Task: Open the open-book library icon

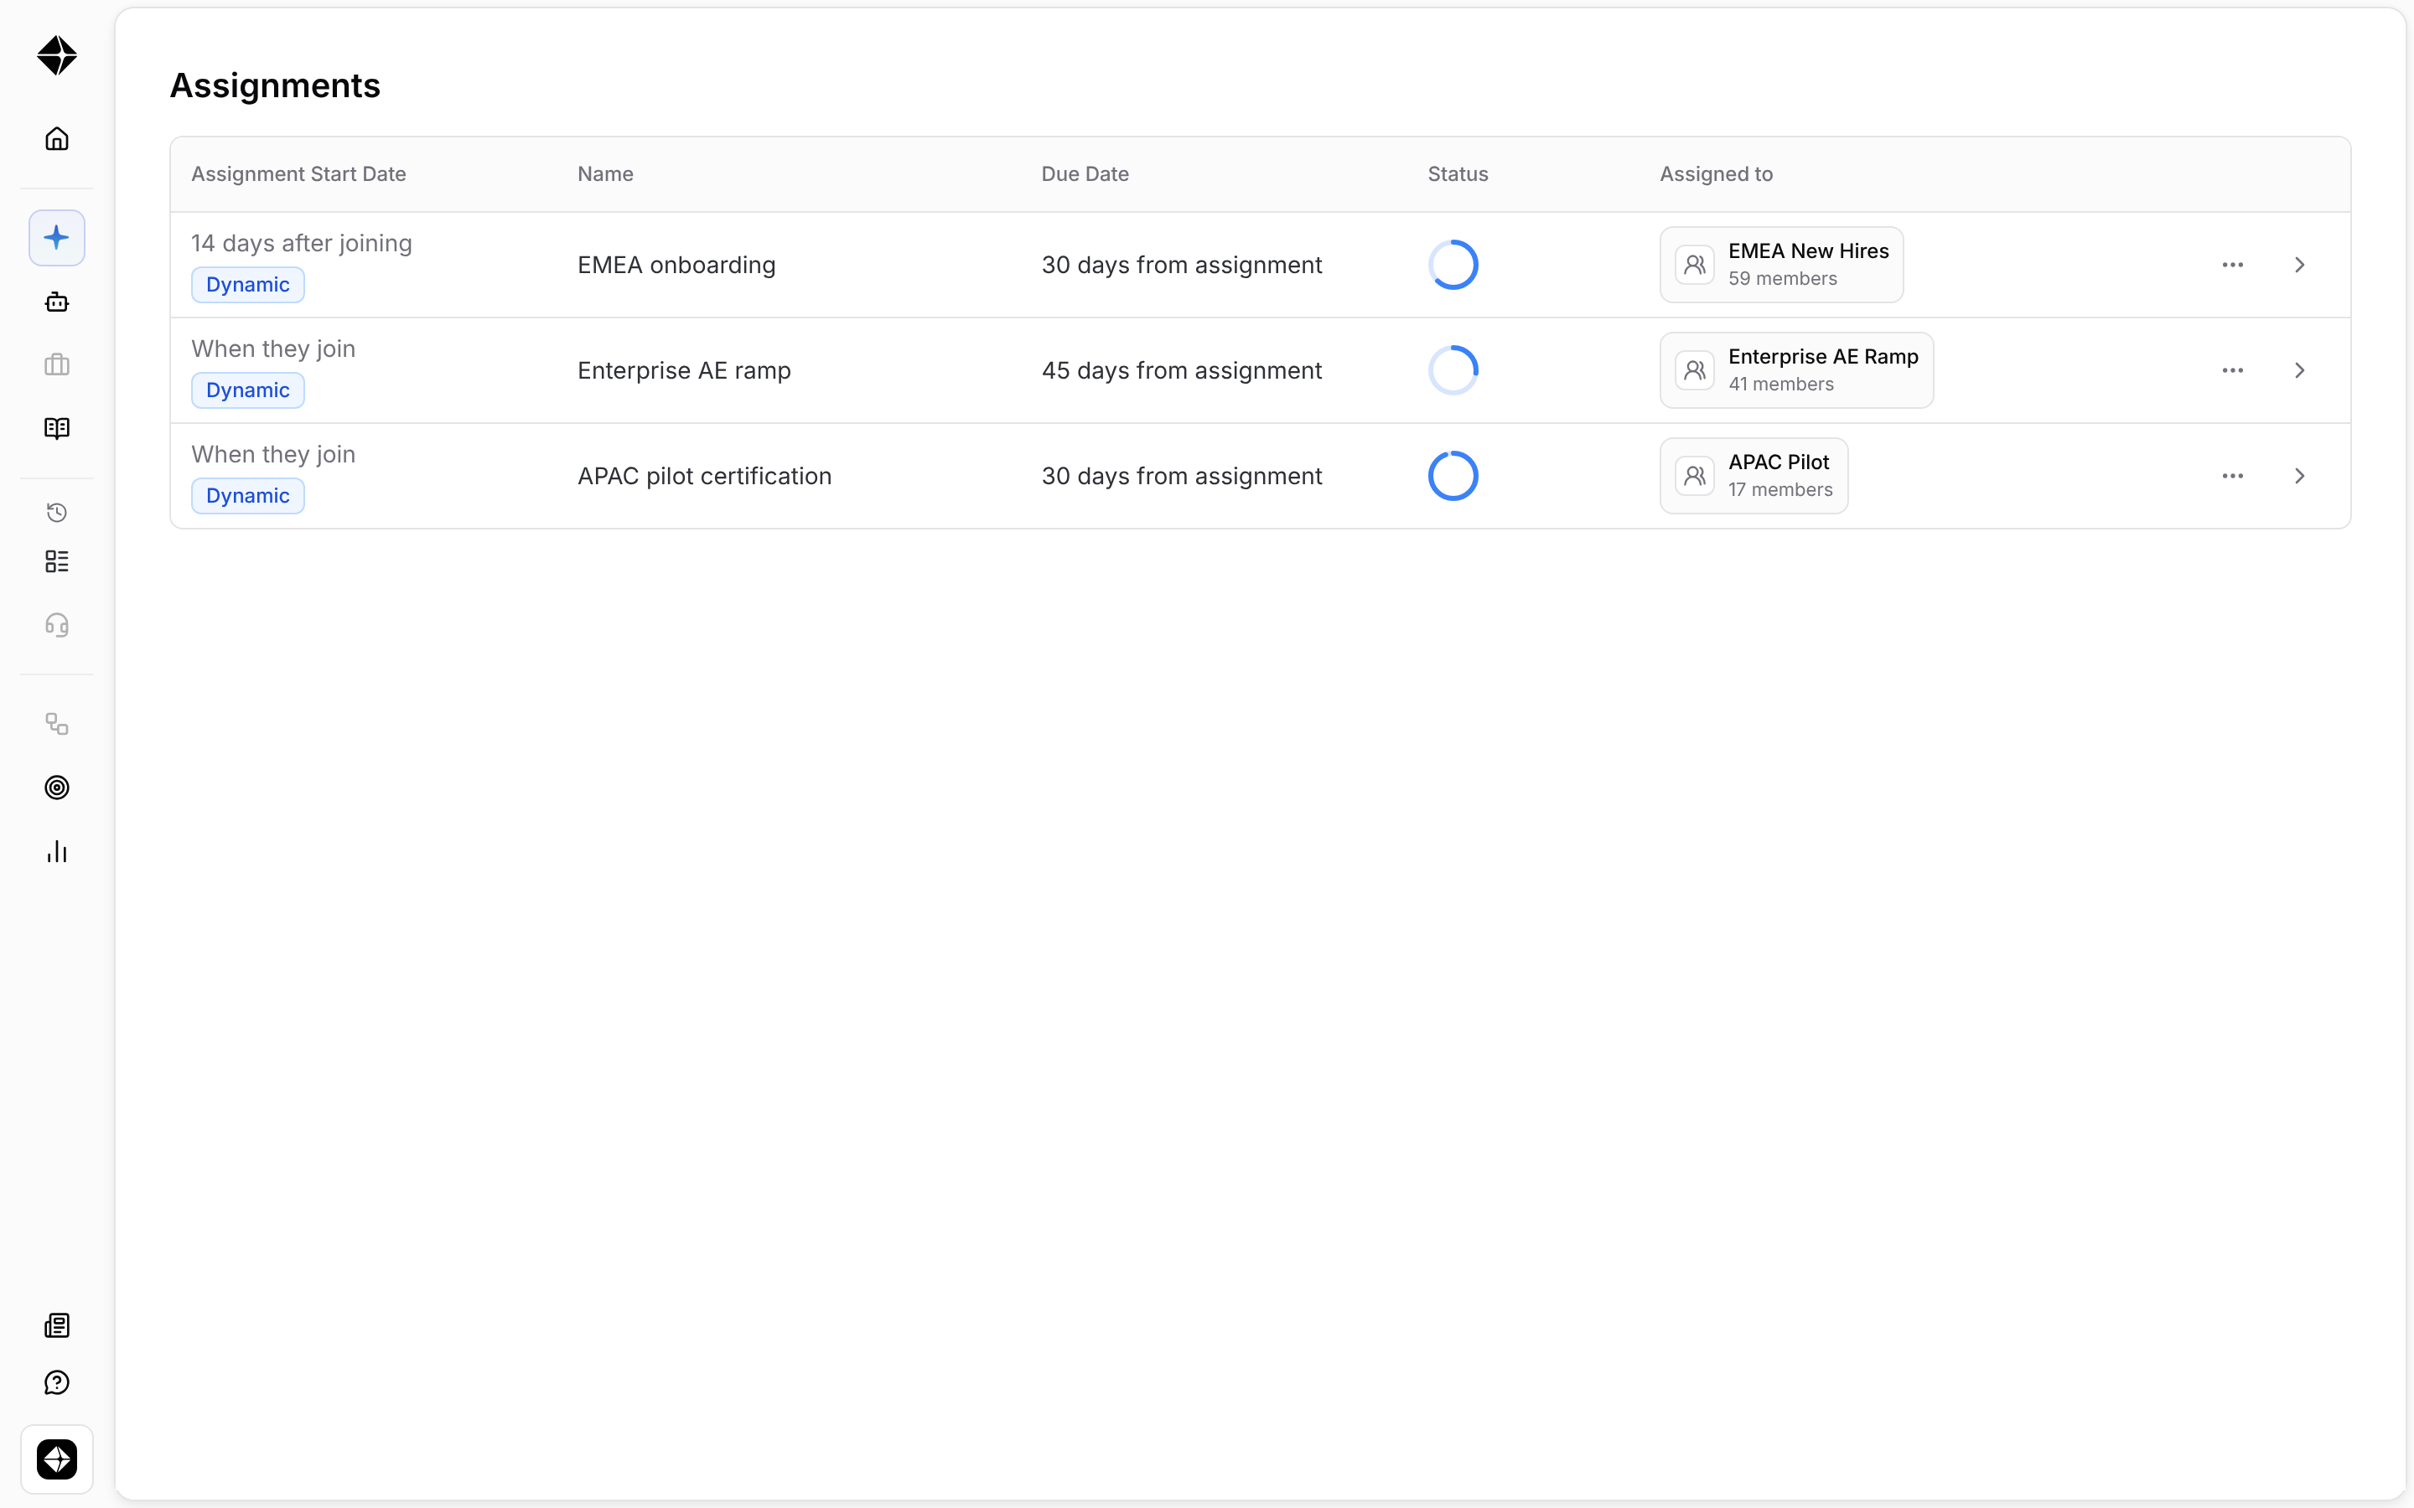Action: pos(57,429)
